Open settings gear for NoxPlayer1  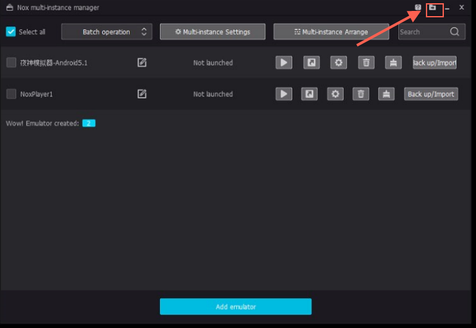point(335,94)
